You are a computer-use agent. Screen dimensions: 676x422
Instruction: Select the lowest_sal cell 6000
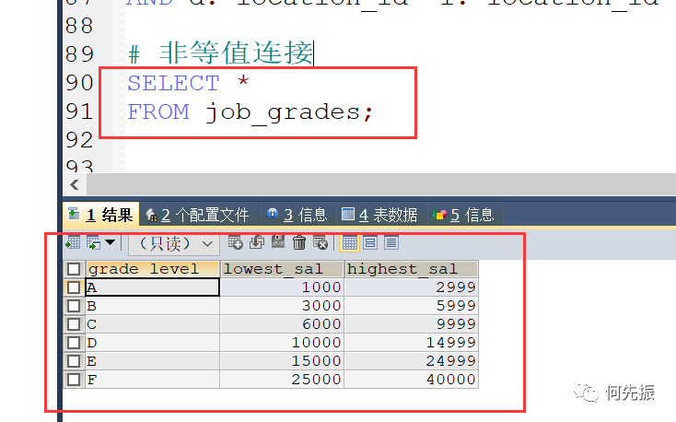click(282, 324)
